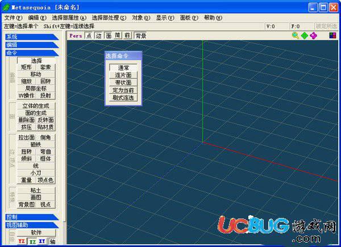The height and width of the screenshot is (247, 341).
Task: Toggle 边 (edge) display in viewport toolbar
Action: coord(99,36)
